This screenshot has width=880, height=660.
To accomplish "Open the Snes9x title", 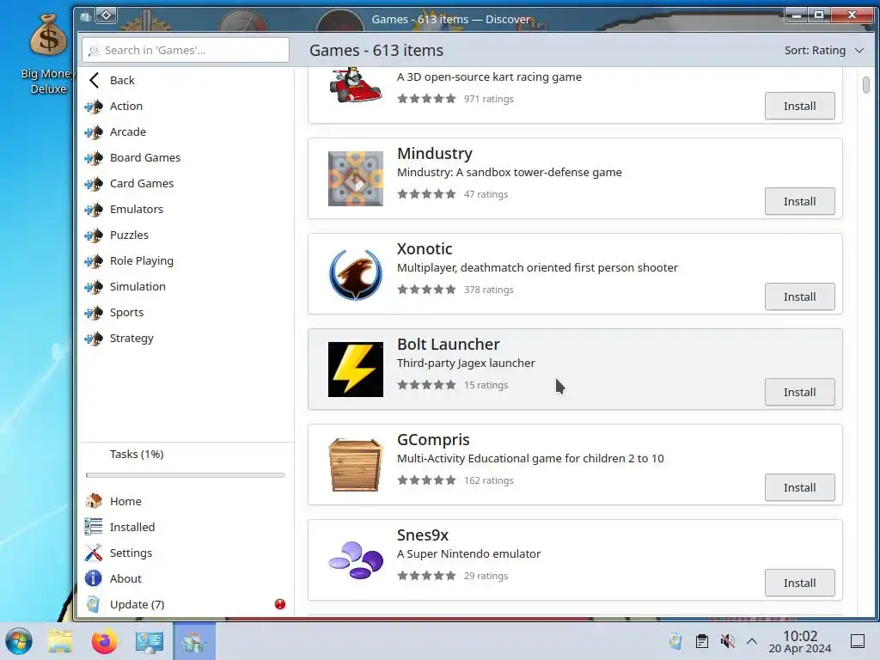I will [422, 535].
